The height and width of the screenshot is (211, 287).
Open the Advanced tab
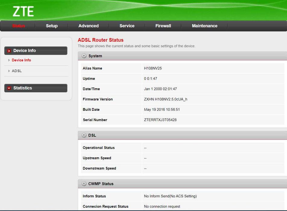(89, 26)
